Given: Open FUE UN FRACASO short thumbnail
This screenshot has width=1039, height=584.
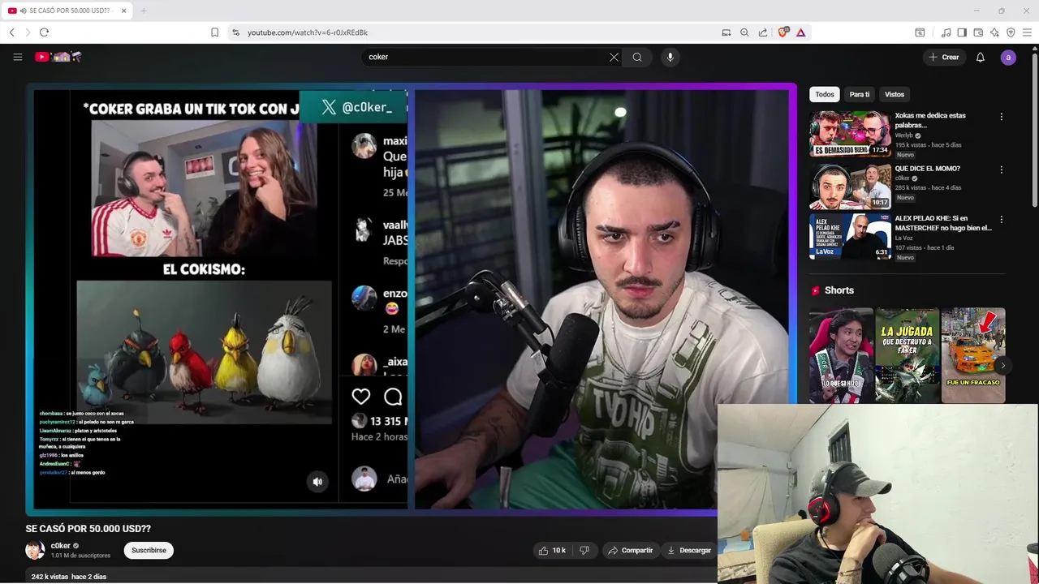Looking at the screenshot, I should click(x=973, y=355).
